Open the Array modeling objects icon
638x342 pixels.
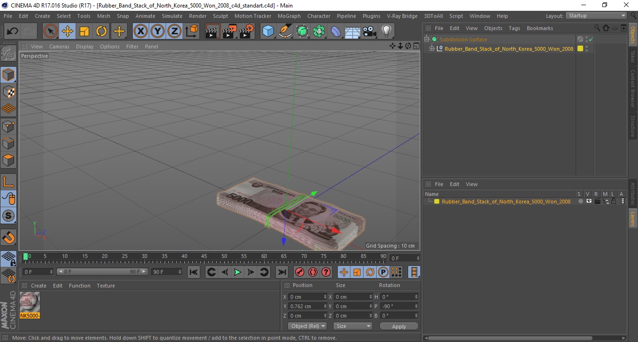(x=319, y=31)
